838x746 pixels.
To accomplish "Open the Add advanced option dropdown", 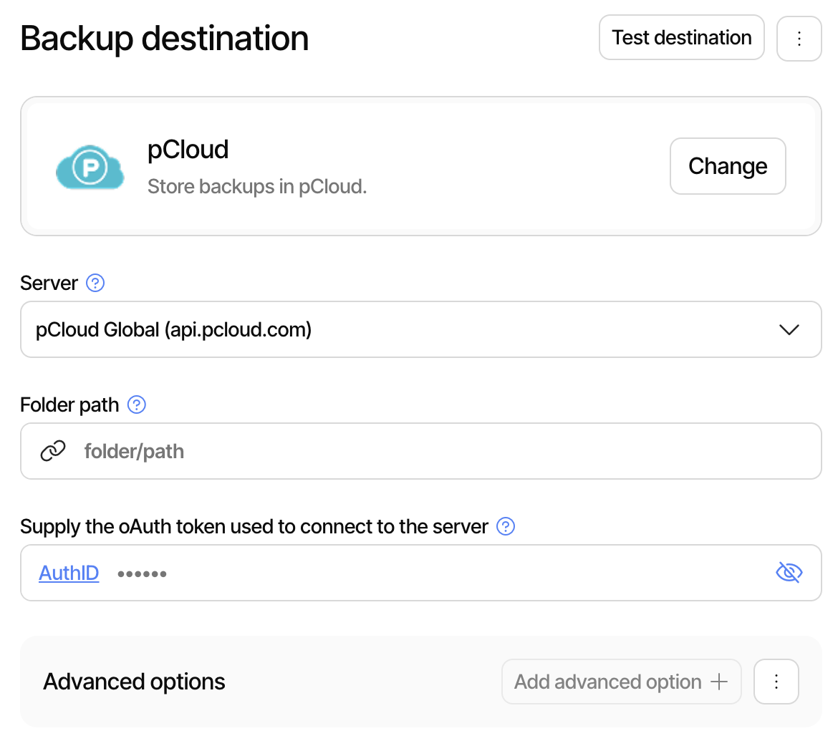I will click(621, 682).
